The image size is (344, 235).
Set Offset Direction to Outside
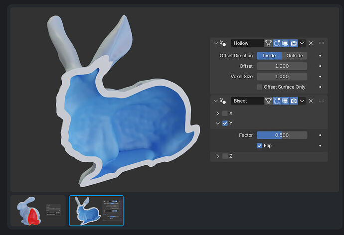[x=295, y=56]
